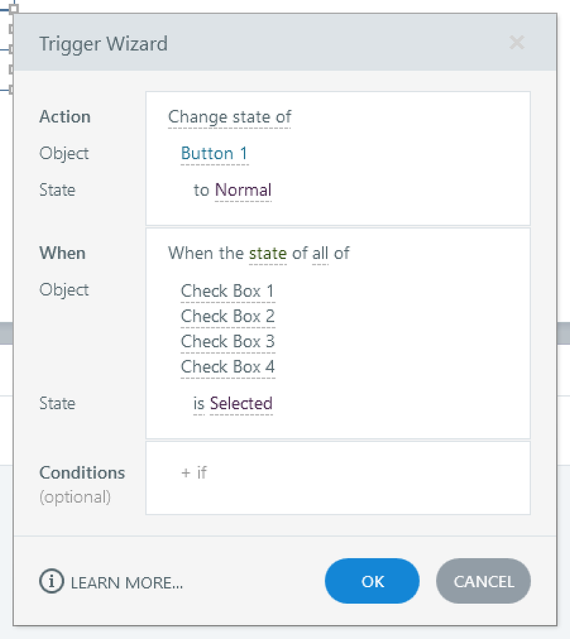Image resolution: width=570 pixels, height=639 pixels.
Task: Change the Selected state value
Action: tap(241, 404)
